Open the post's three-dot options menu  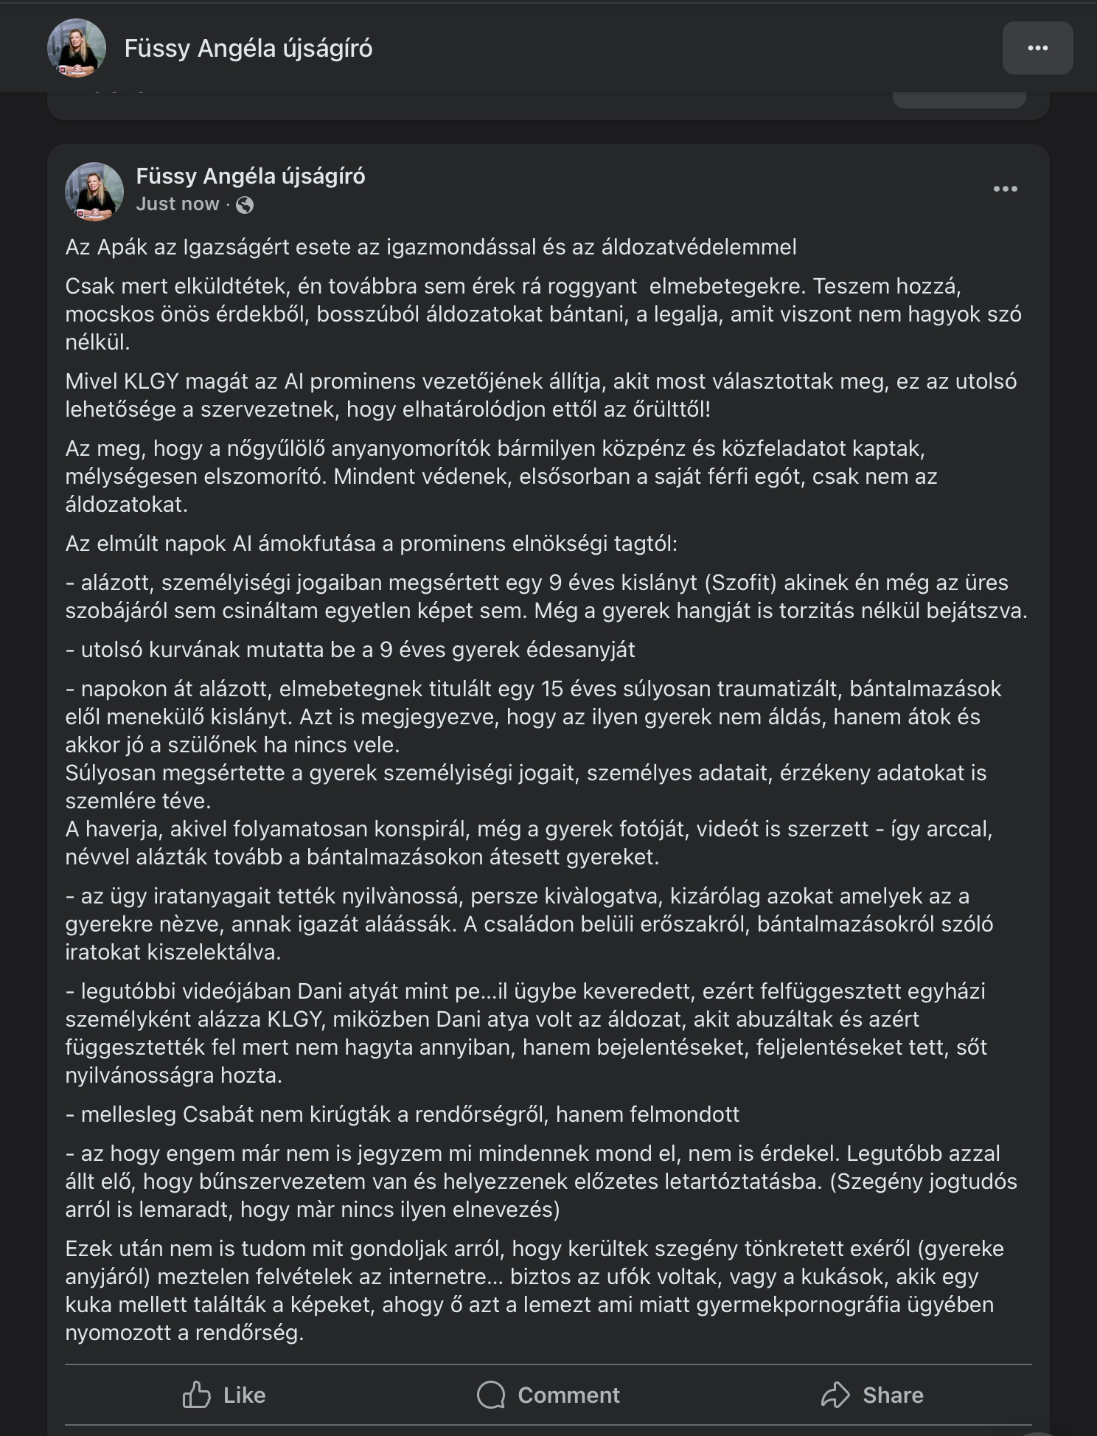point(1005,190)
